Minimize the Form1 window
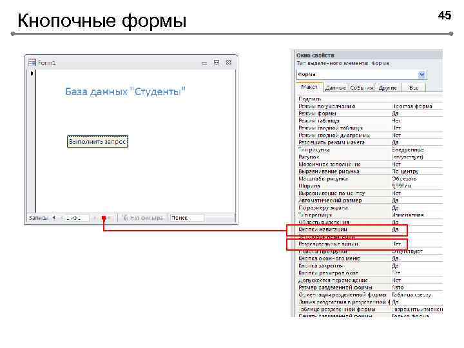Viewport: 464px width, 348px height. coord(204,63)
